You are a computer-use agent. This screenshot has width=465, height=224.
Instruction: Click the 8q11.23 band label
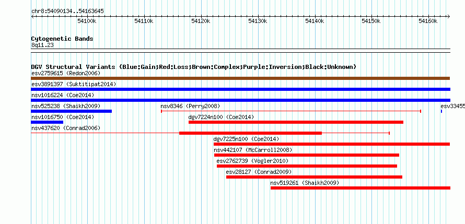(x=42, y=45)
